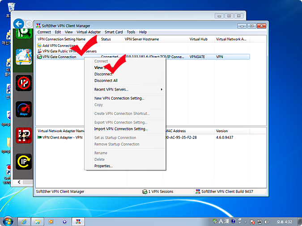Open the map with location pins app
This screenshot has height=226, width=302.
point(24,57)
